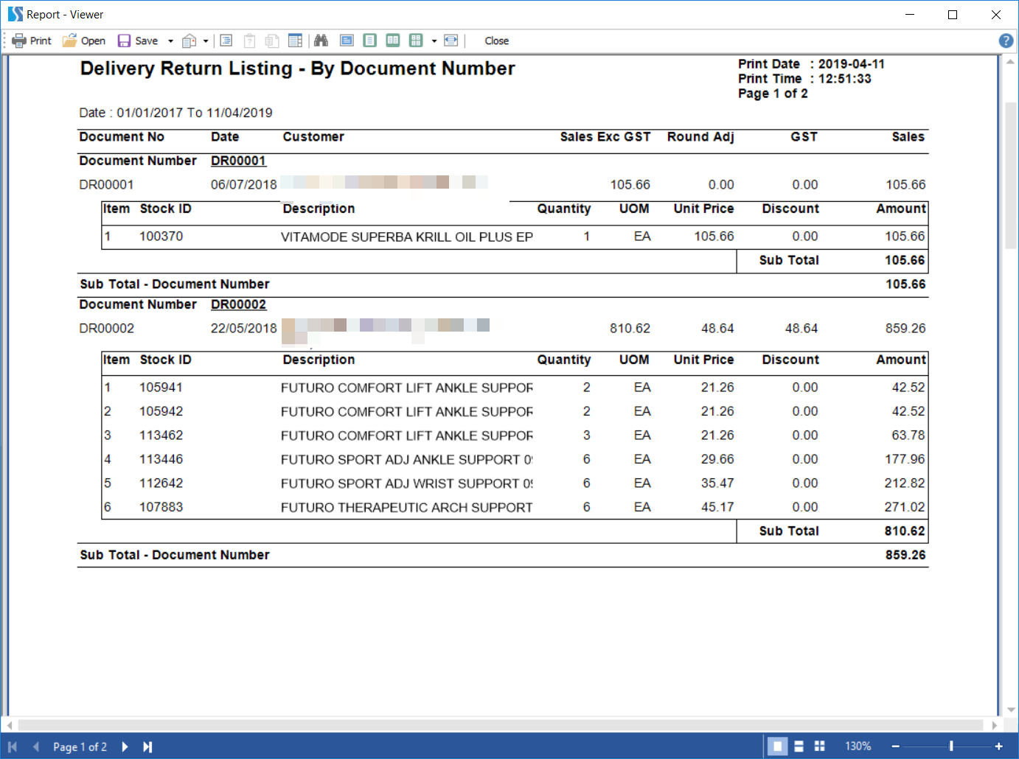Click stock ID 107883
Image resolution: width=1019 pixels, height=759 pixels.
point(161,507)
